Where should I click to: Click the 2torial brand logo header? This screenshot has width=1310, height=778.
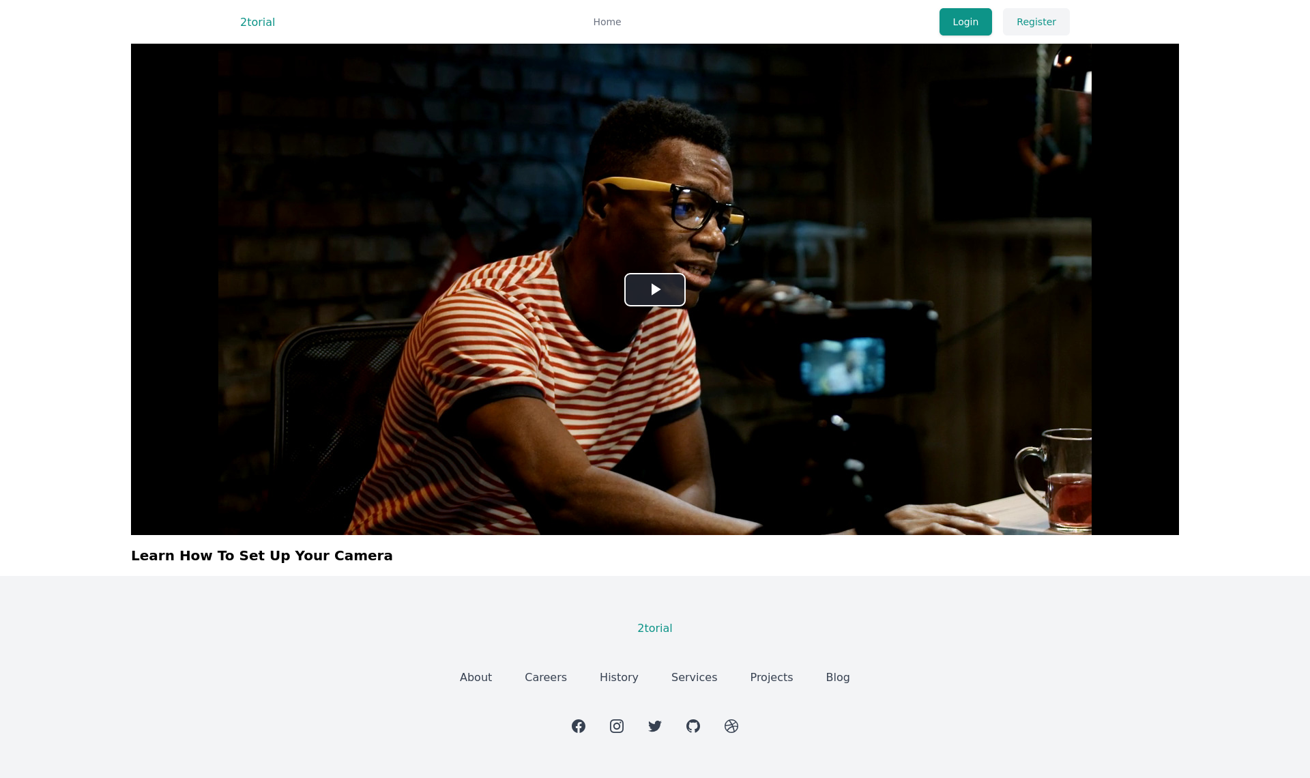(x=257, y=21)
